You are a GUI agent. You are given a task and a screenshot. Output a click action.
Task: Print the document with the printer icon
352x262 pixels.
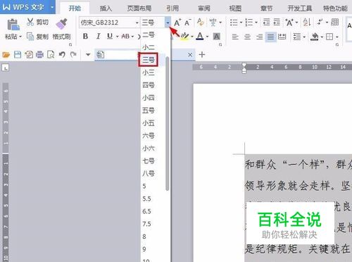39,55
